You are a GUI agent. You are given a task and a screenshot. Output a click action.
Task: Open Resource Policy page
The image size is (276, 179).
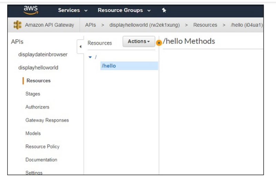42,146
